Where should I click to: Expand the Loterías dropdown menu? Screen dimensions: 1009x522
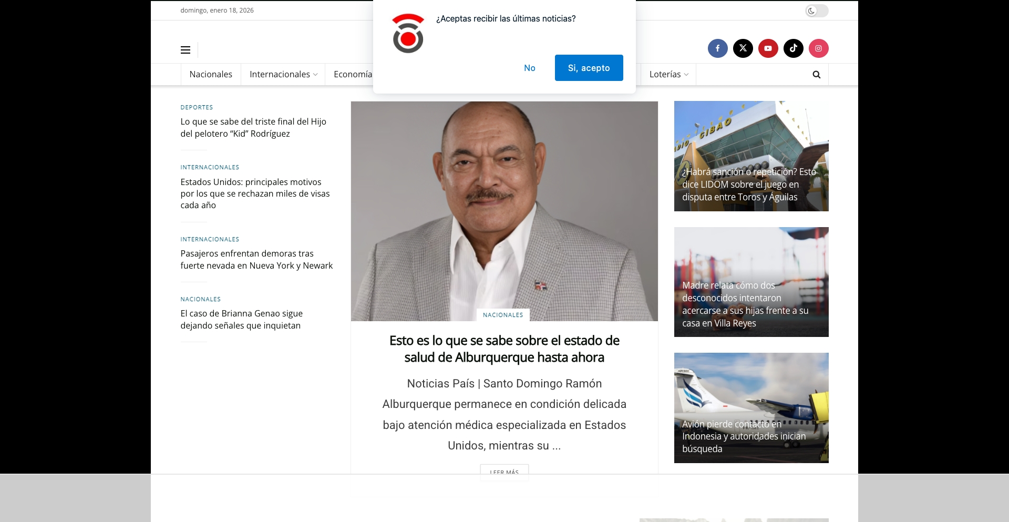(x=668, y=74)
